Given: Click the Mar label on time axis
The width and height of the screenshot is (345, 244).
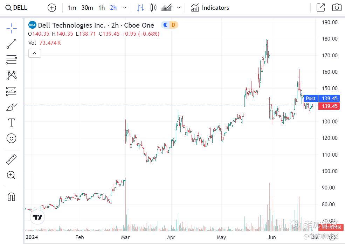Looking at the screenshot, I should tap(125, 237).
